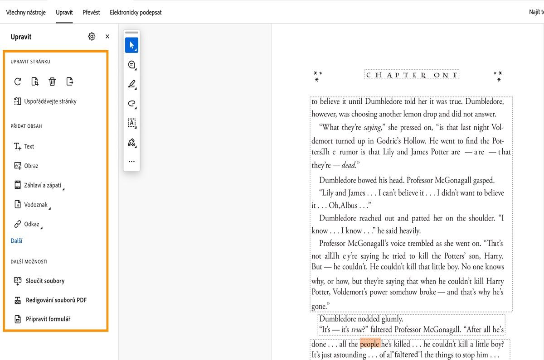Expand Odkaz options
Viewport: 544px width, 360px height.
click(x=28, y=224)
